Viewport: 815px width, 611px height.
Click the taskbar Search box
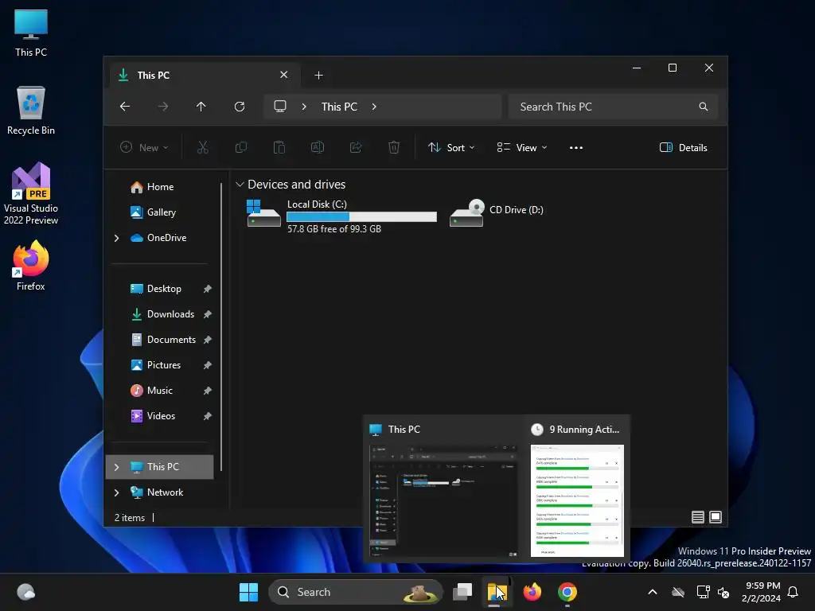[x=356, y=592]
